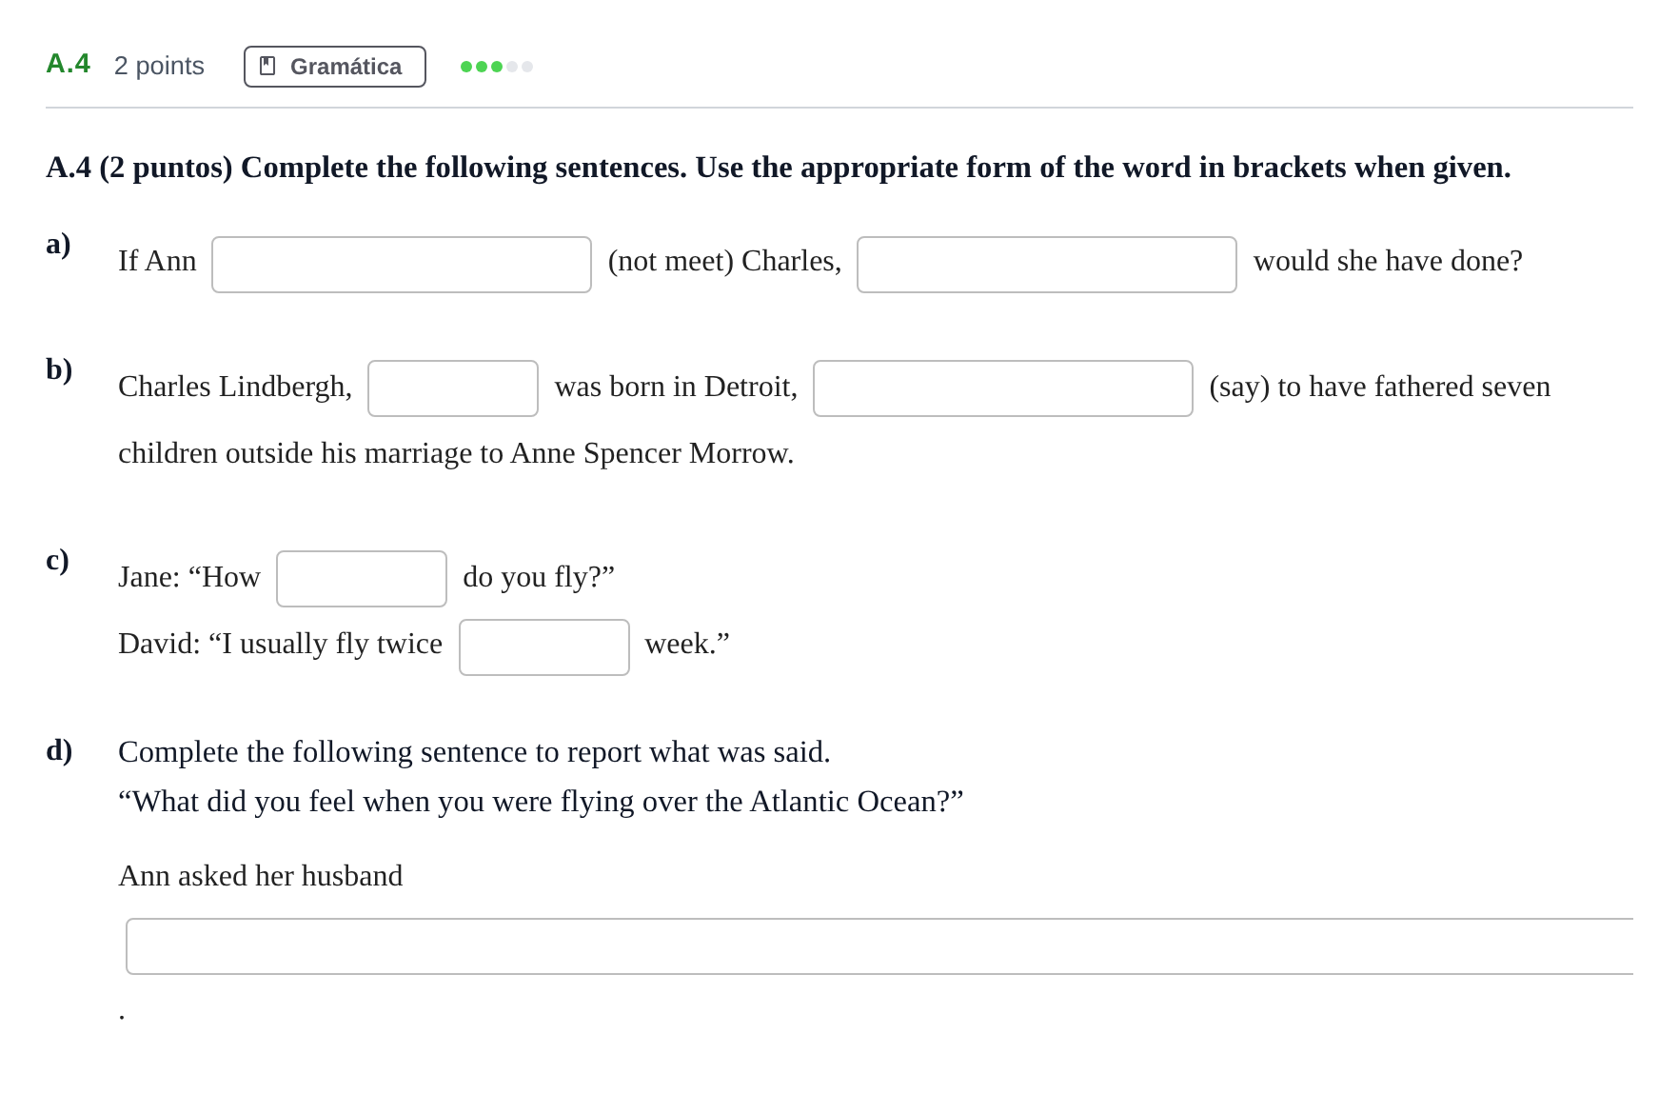Click the text "would she have done?"
The image size is (1679, 1114).
coord(1388,261)
